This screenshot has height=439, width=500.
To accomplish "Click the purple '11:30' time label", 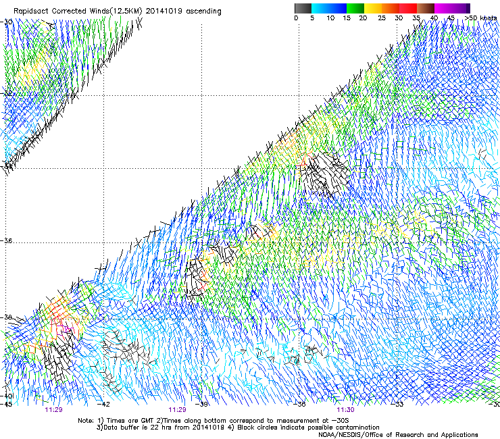I will tap(346, 410).
